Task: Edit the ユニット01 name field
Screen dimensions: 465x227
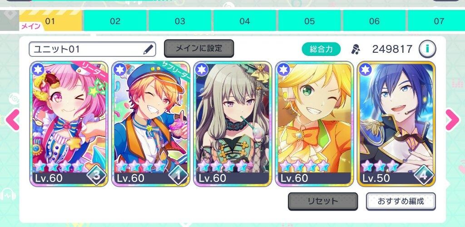Action: (92, 49)
